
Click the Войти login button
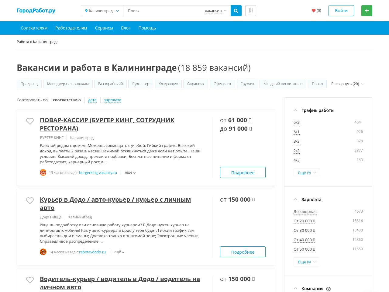tap(341, 11)
